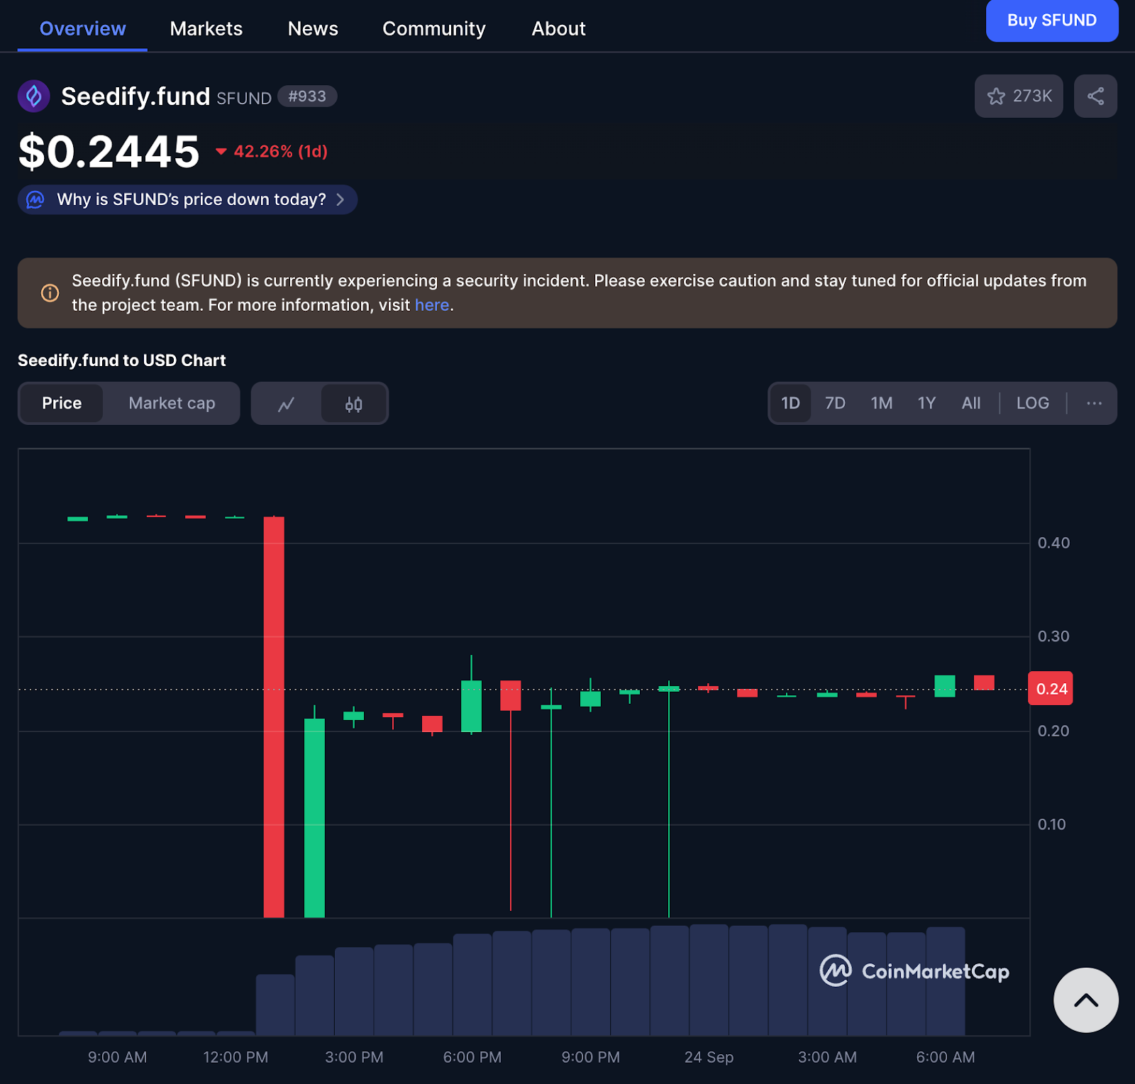Click the SFUND ticker symbol text

point(244,98)
